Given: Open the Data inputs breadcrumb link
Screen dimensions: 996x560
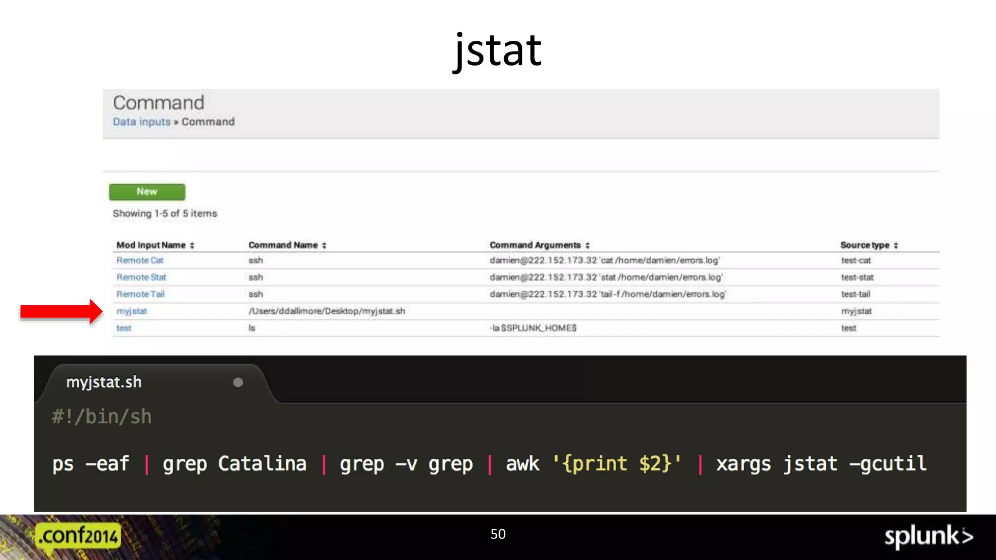Looking at the screenshot, I should pyautogui.click(x=142, y=122).
